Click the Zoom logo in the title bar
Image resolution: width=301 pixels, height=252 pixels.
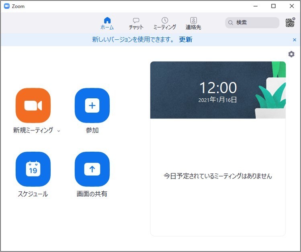tap(7, 6)
